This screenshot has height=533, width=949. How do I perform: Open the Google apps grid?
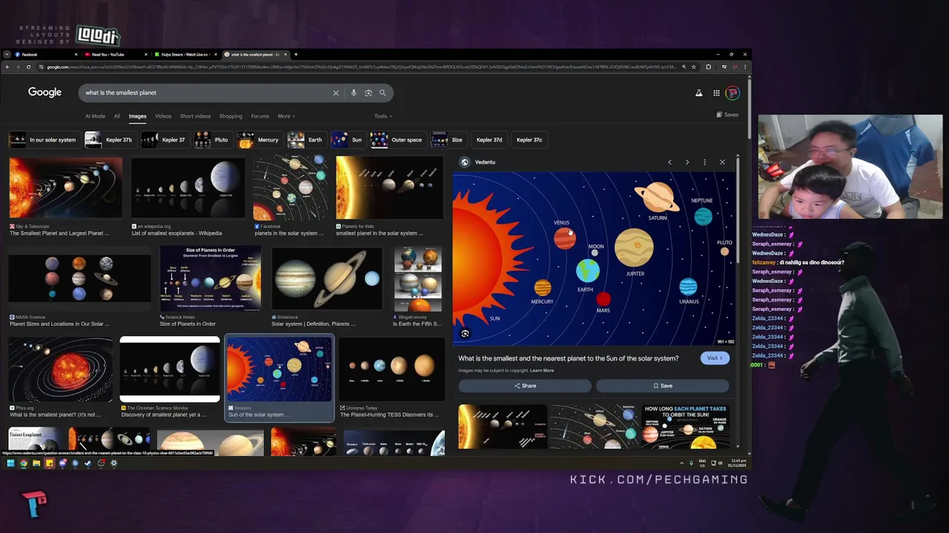716,93
